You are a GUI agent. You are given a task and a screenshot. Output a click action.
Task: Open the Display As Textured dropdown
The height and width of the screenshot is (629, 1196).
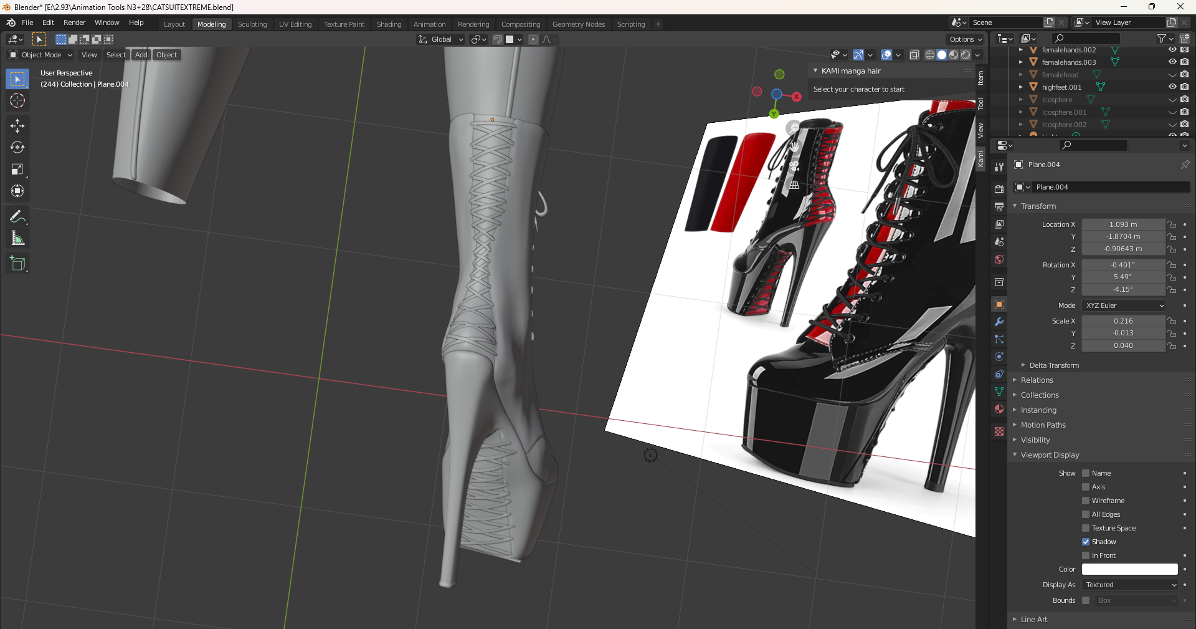1129,585
